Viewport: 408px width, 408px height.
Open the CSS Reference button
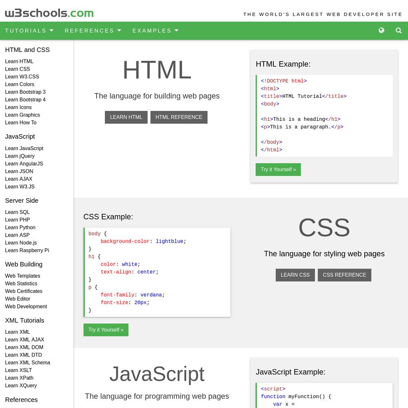344,275
